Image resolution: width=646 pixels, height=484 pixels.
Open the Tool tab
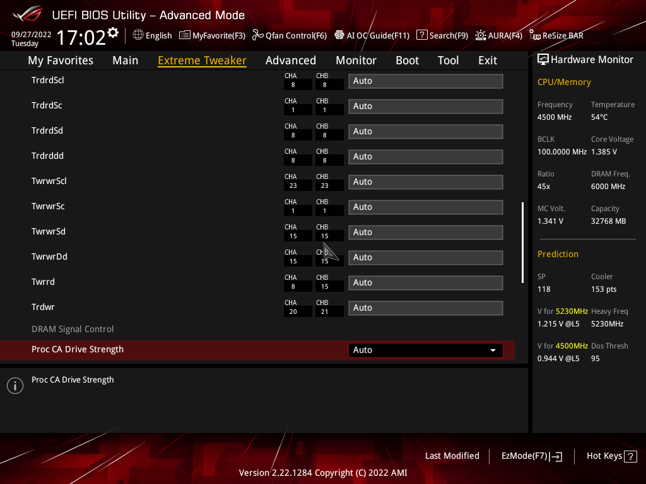tap(449, 60)
